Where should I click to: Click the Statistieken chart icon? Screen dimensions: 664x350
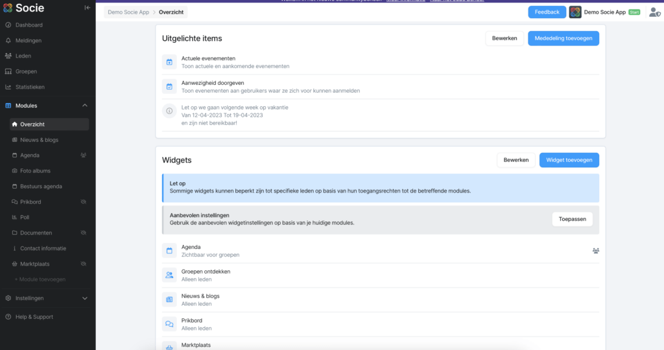click(x=8, y=87)
